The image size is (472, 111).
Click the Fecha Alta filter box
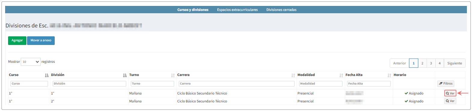(369, 84)
